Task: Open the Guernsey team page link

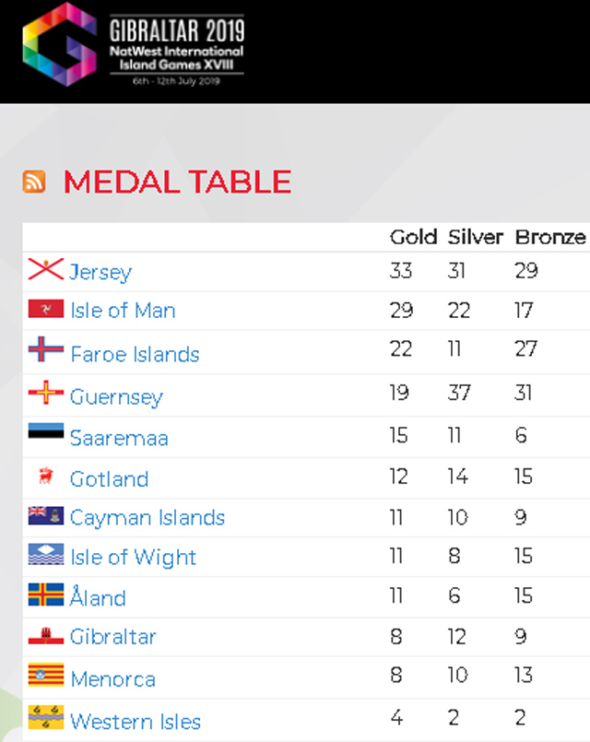Action: (115, 395)
